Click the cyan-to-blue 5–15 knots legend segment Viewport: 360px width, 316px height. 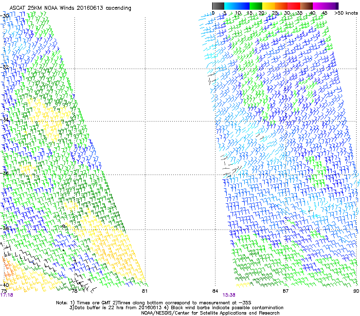click(237, 6)
